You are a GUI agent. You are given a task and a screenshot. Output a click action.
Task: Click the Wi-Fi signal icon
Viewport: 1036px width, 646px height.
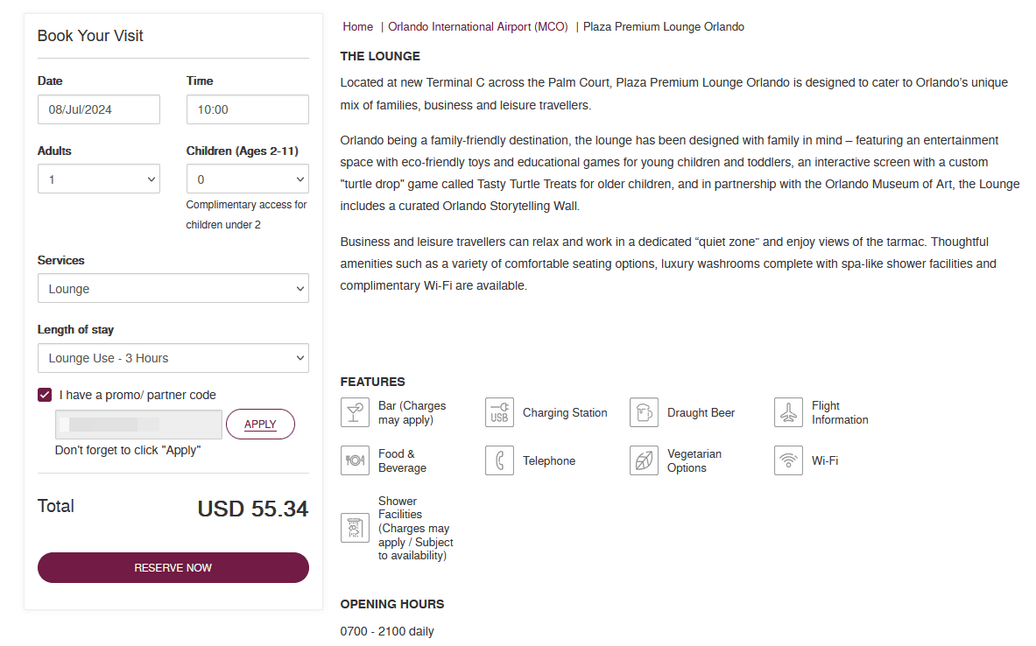point(788,460)
